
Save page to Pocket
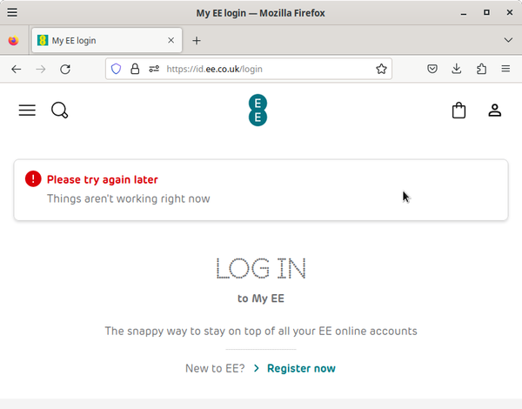point(432,69)
